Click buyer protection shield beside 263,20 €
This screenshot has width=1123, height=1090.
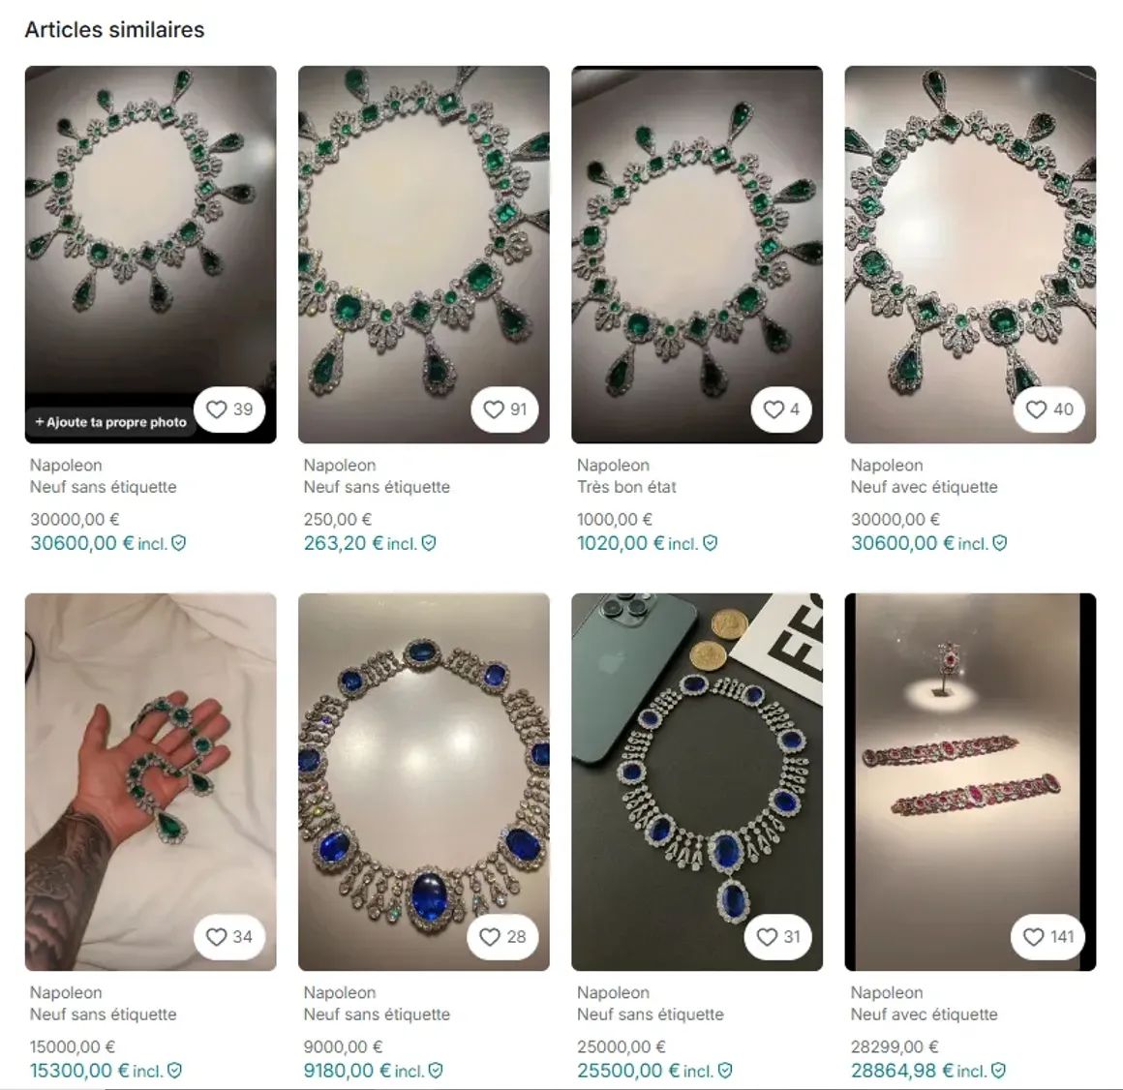pos(428,544)
